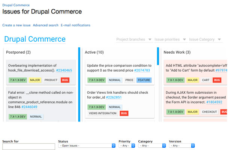240x150 pixels.
Task: Click CHECKOUT tag on AJAX form card
Action: (x=210, y=112)
